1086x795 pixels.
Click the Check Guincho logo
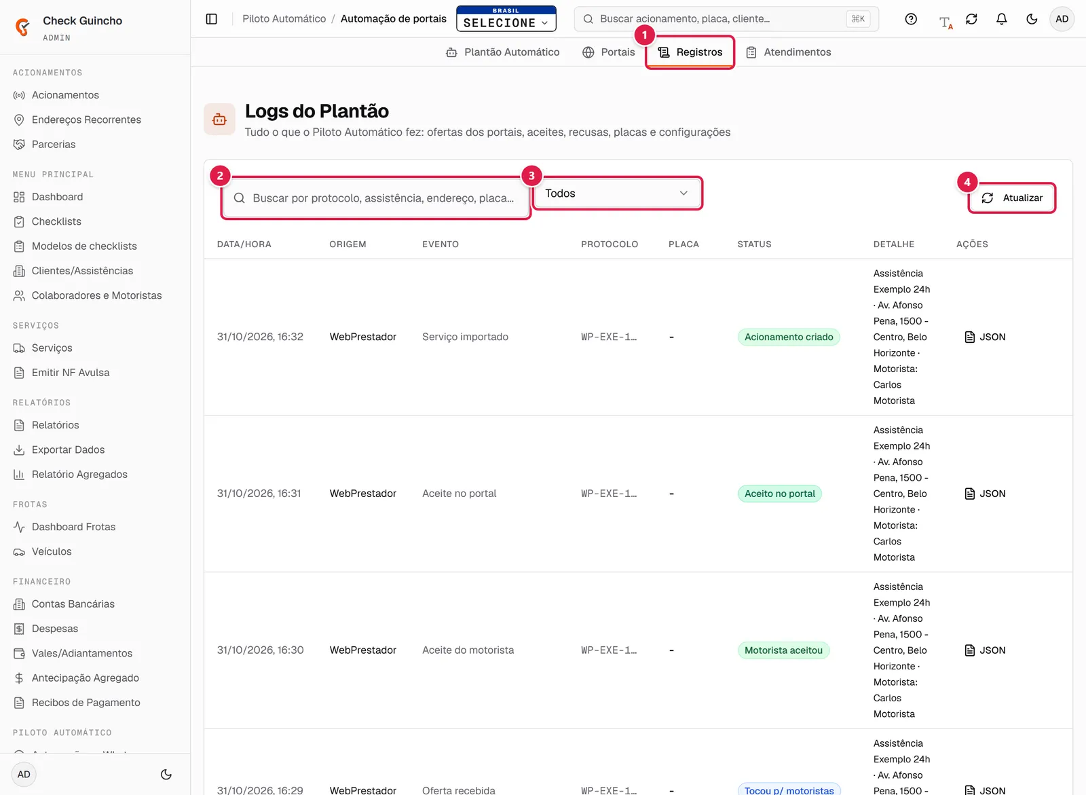pyautogui.click(x=22, y=27)
